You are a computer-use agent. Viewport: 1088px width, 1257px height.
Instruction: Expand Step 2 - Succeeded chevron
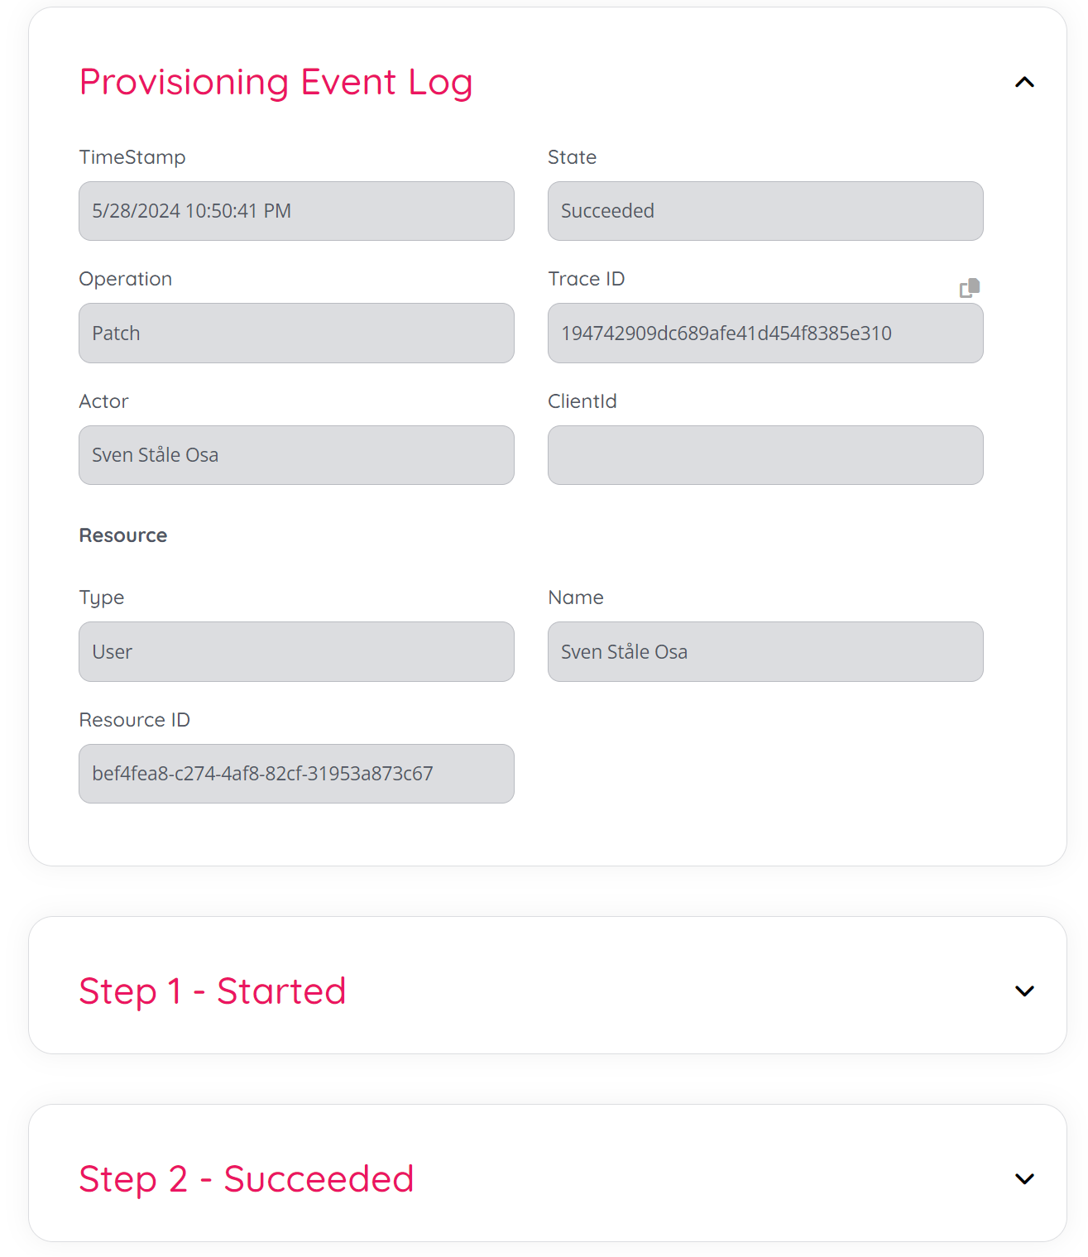(x=1024, y=1178)
